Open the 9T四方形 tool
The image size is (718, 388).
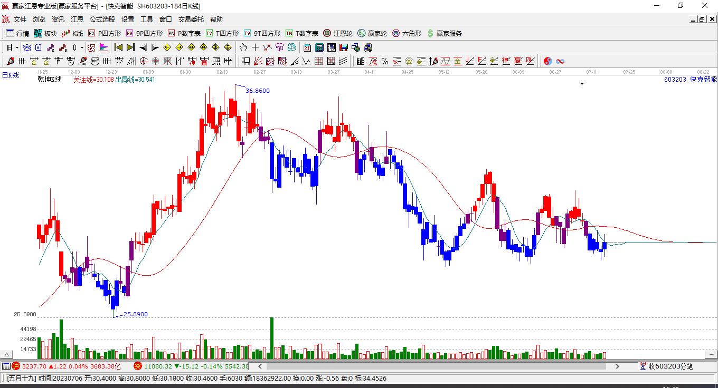coord(262,33)
